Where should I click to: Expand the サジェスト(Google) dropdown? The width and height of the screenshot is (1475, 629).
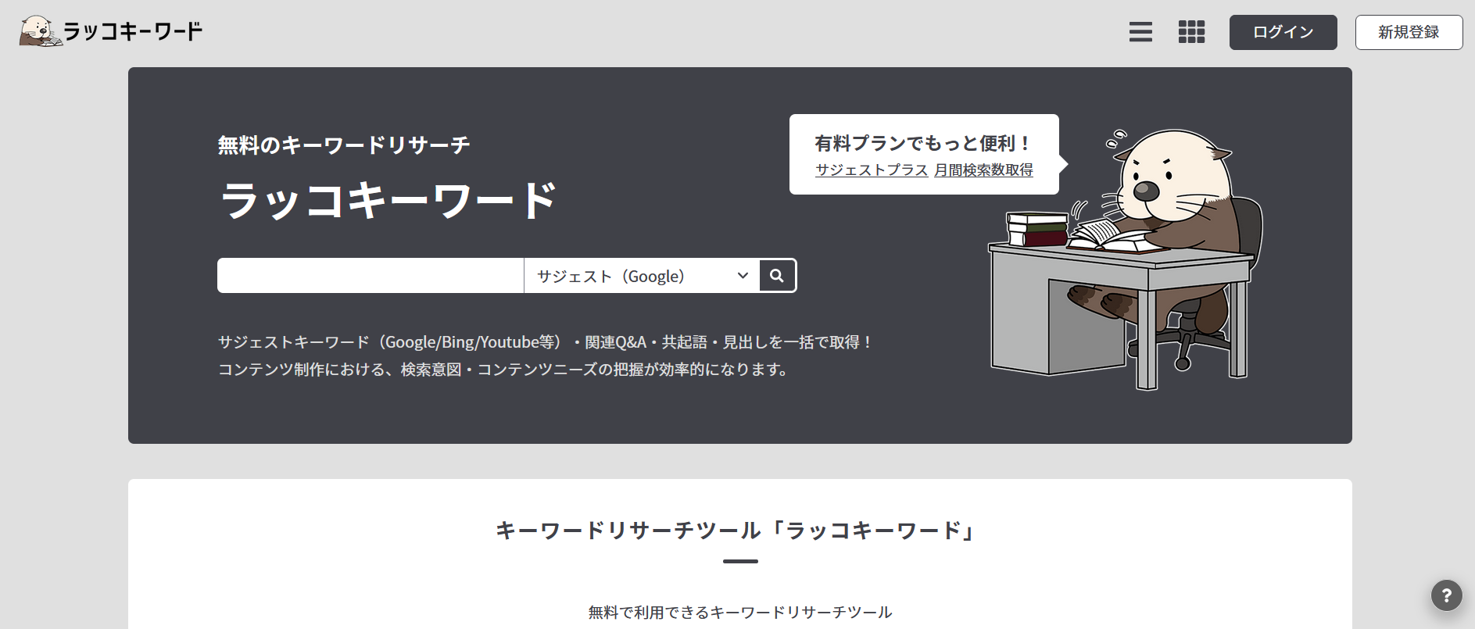tap(641, 276)
